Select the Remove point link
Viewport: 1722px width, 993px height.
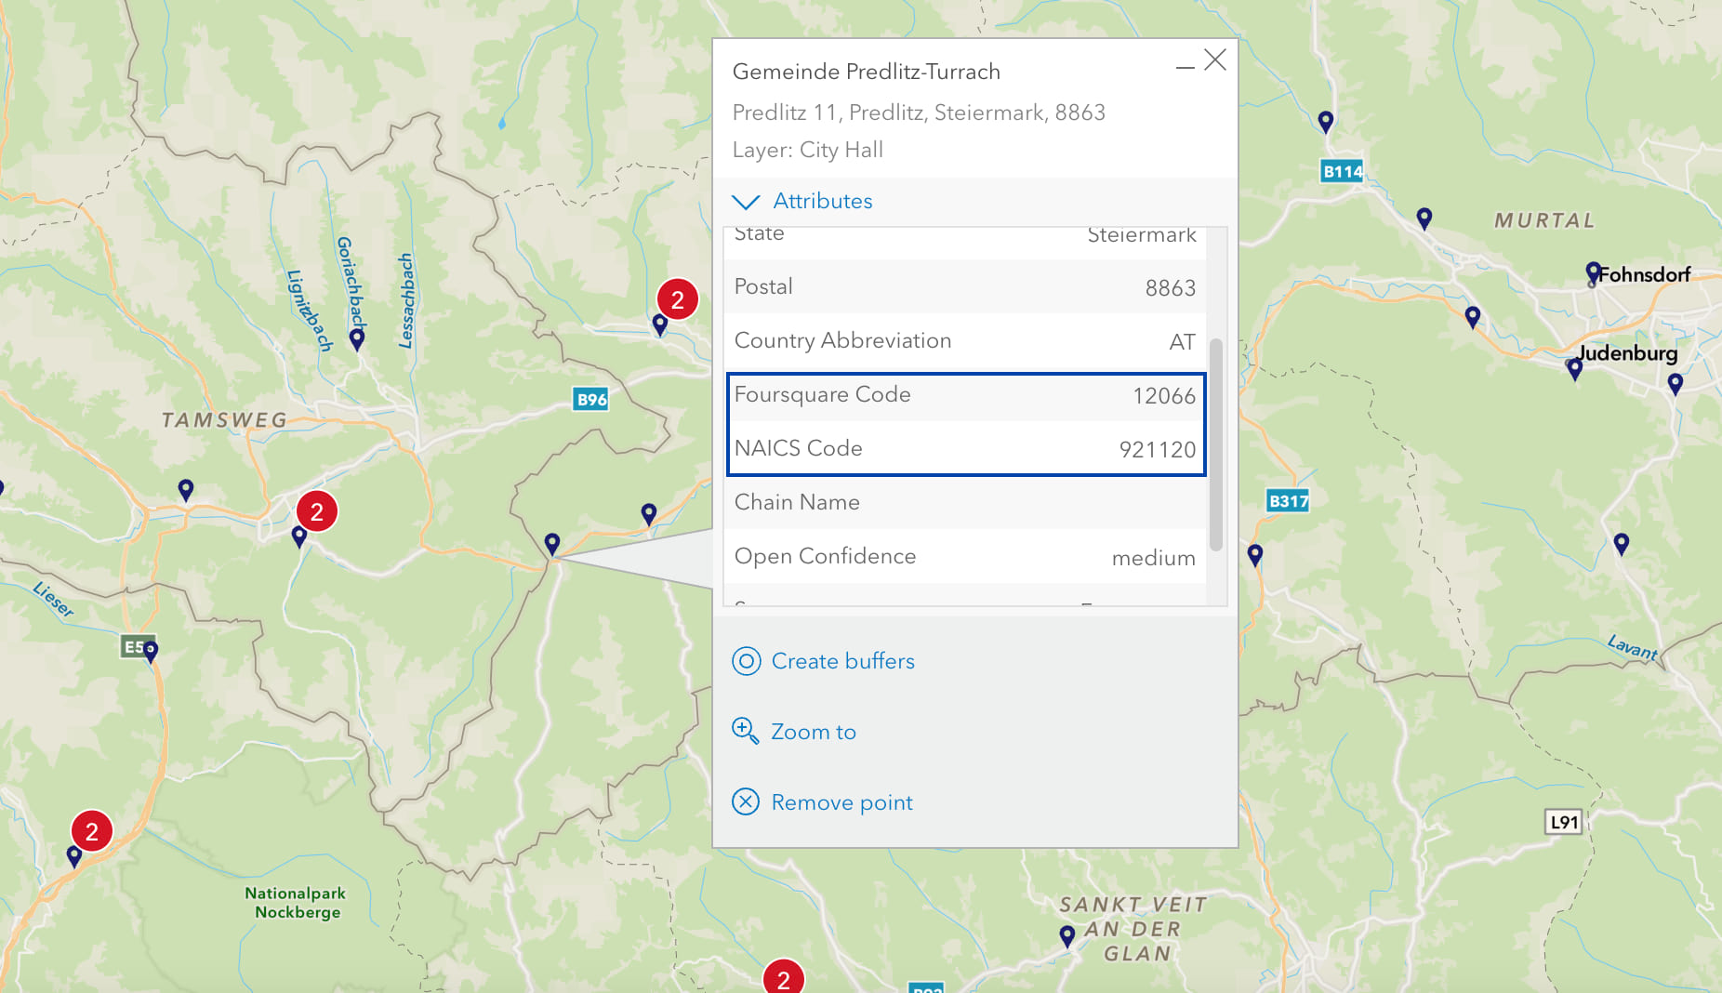(x=842, y=802)
